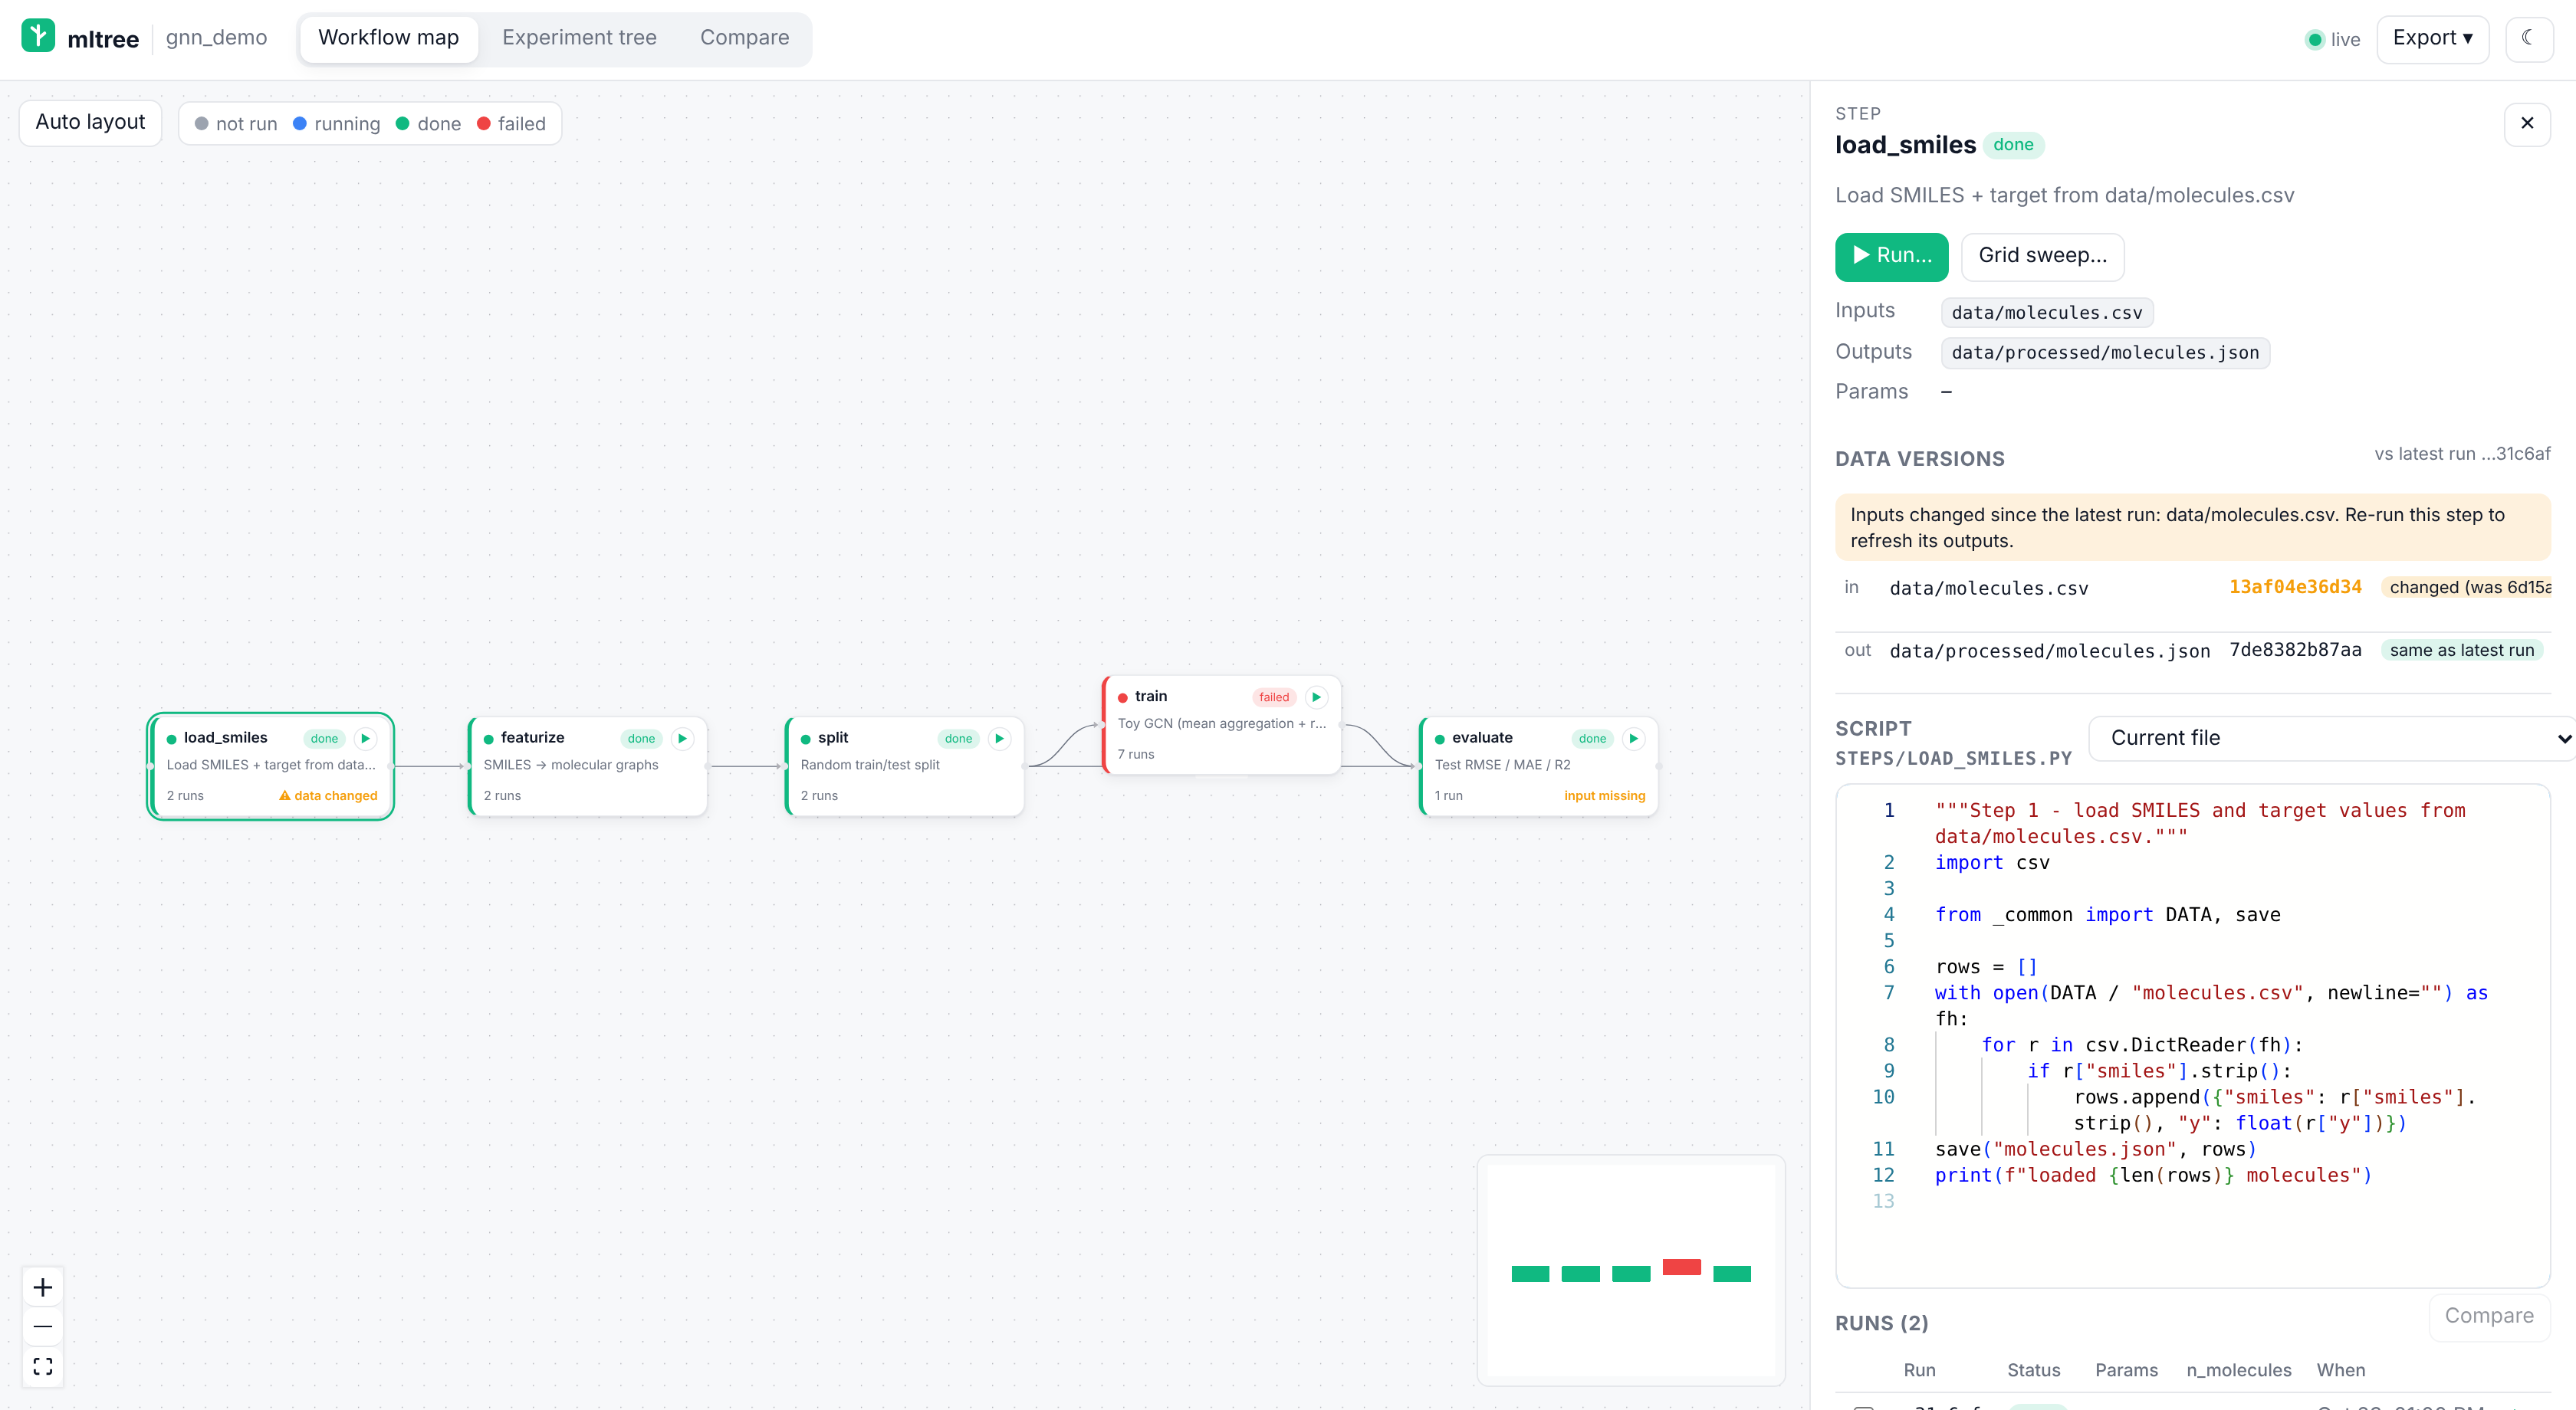This screenshot has width=2576, height=1410.
Task: Click the When column header
Action: coord(2340,1370)
